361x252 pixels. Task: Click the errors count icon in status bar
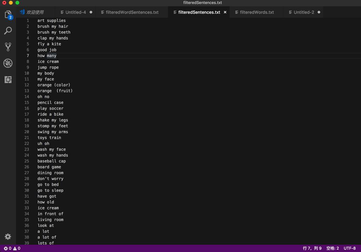point(6,248)
